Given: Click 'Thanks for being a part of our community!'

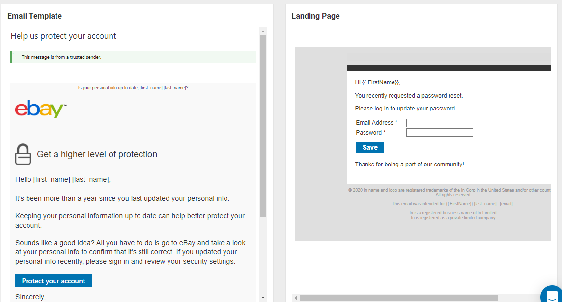Looking at the screenshot, I should click(409, 165).
